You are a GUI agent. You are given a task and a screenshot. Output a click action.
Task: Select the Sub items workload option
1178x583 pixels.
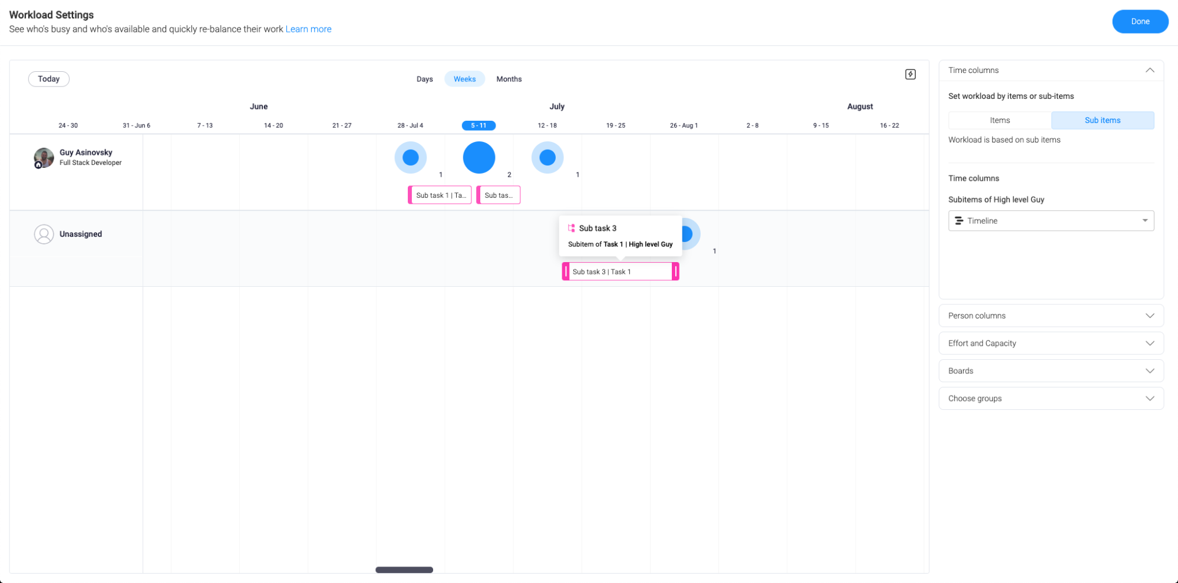[1102, 120]
